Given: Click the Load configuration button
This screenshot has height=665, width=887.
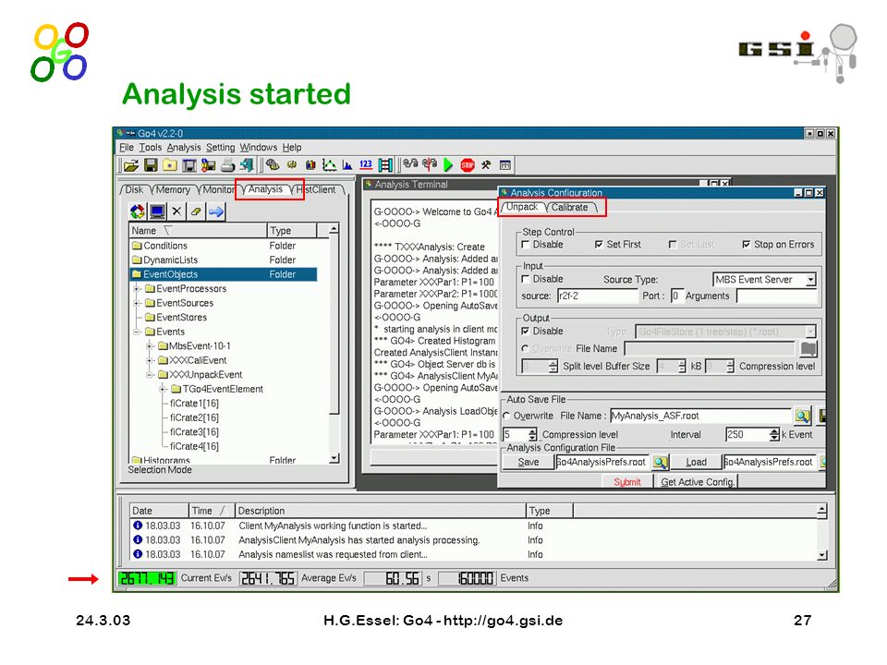Looking at the screenshot, I should [696, 462].
